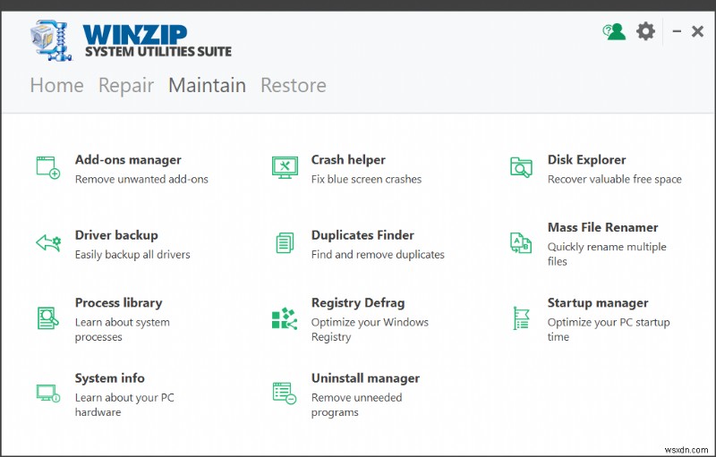This screenshot has height=457, width=716.
Task: Open the System info monitor icon
Action: click(x=47, y=393)
